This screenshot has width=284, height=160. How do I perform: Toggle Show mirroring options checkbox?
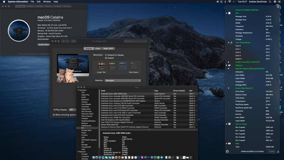coord(54,115)
